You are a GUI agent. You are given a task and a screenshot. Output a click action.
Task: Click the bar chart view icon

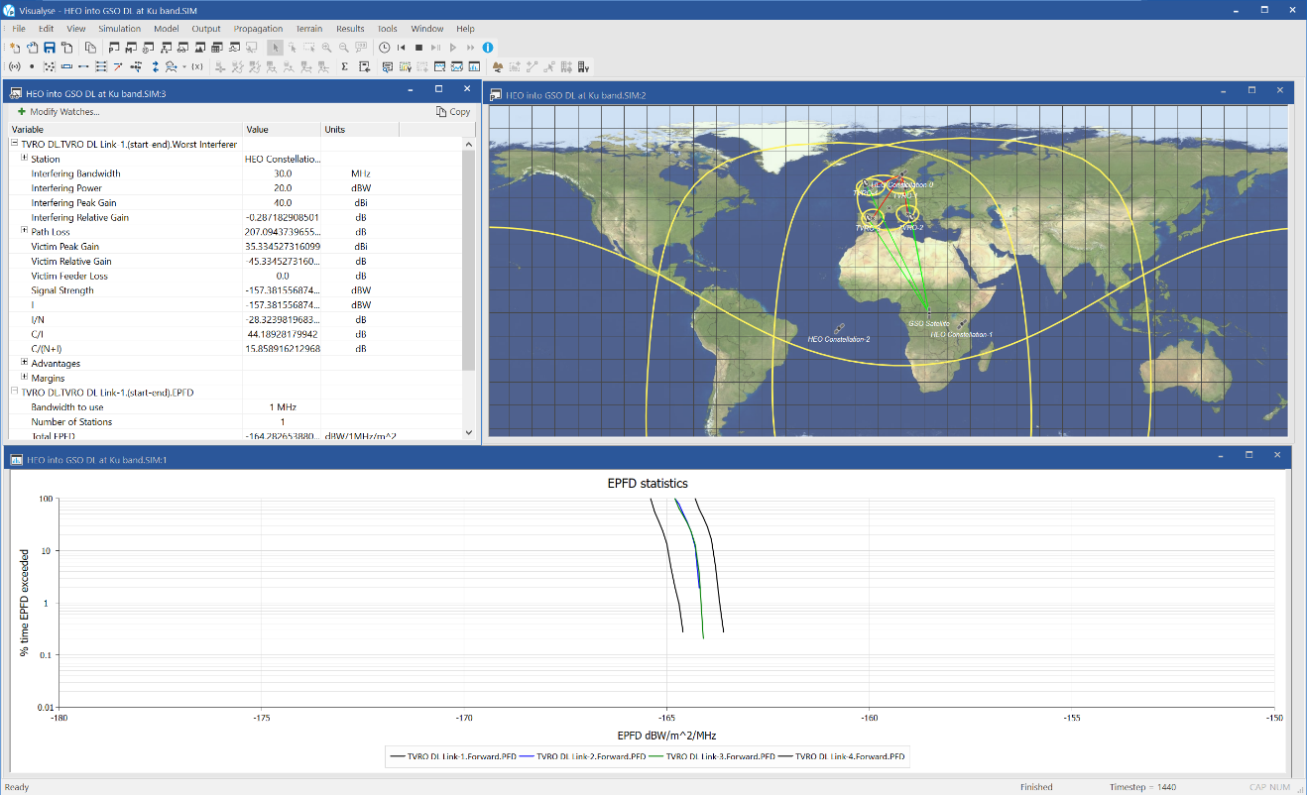click(x=474, y=66)
